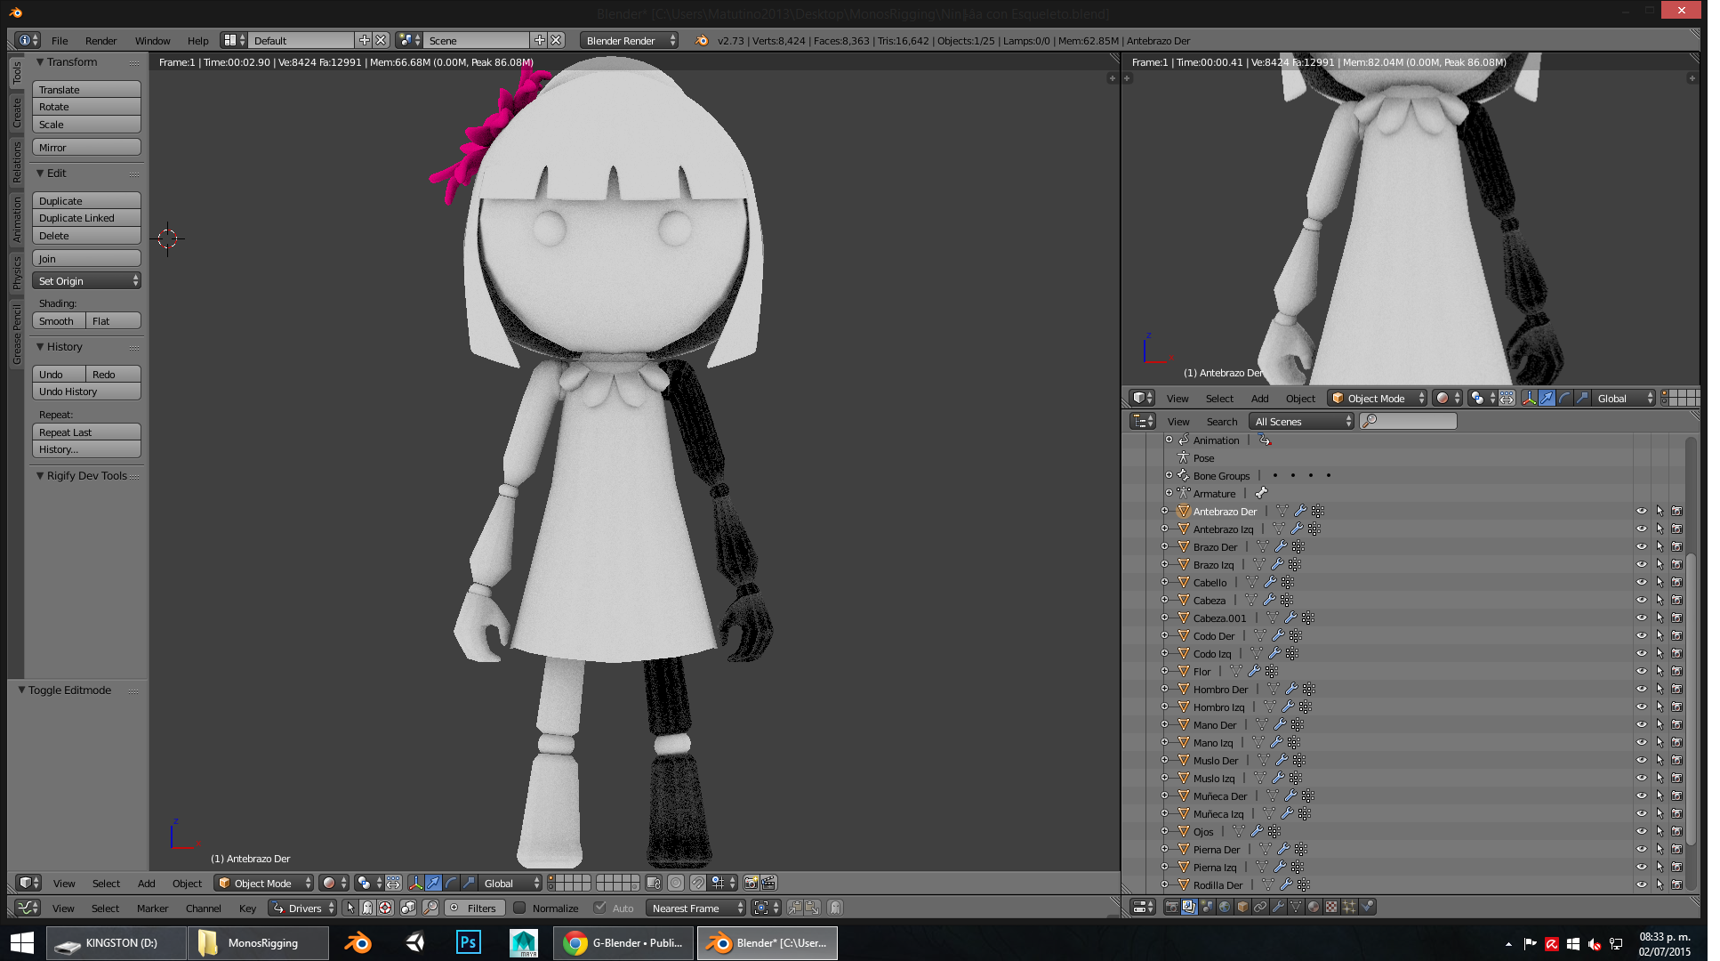The image size is (1720, 961).
Task: Click the magnifier icon in graph editor header
Action: (430, 908)
